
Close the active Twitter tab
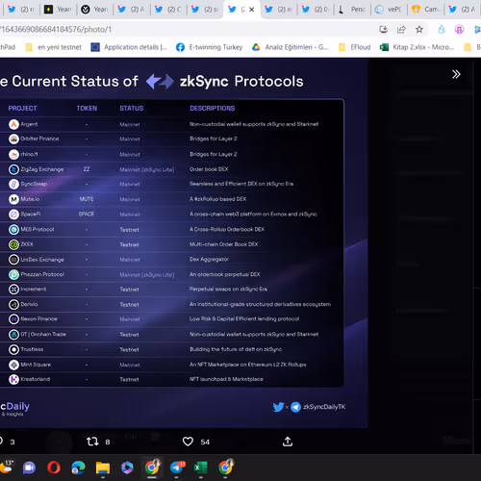pyautogui.click(x=252, y=10)
